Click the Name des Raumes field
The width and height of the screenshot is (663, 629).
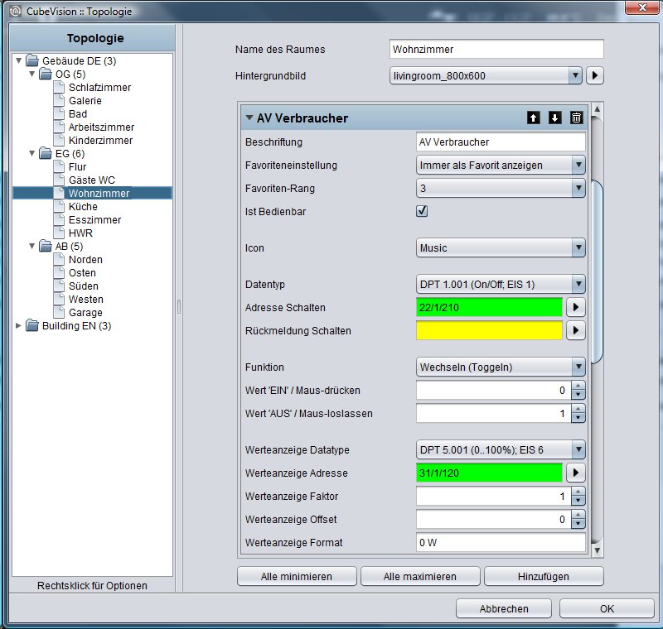[496, 49]
